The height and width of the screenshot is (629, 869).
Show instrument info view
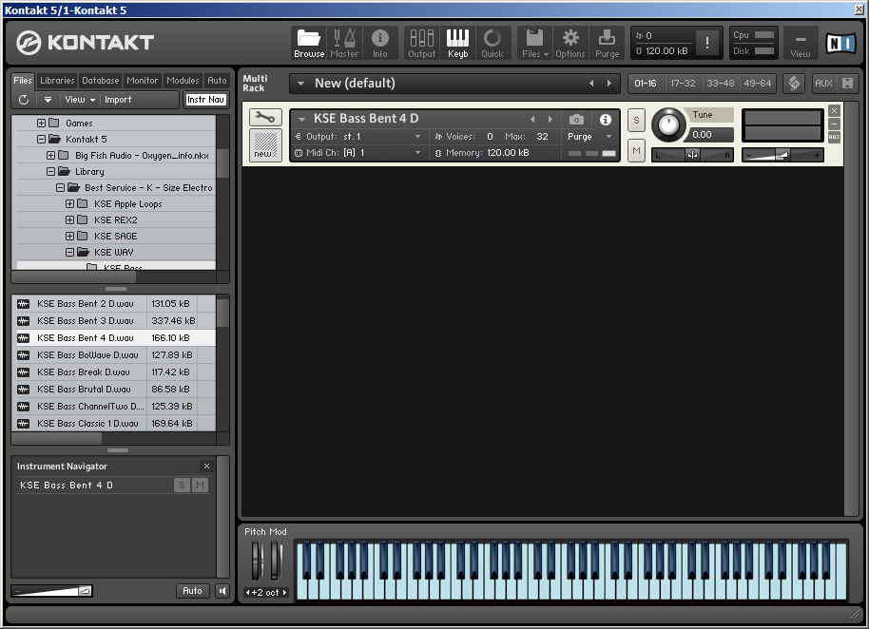click(x=606, y=120)
